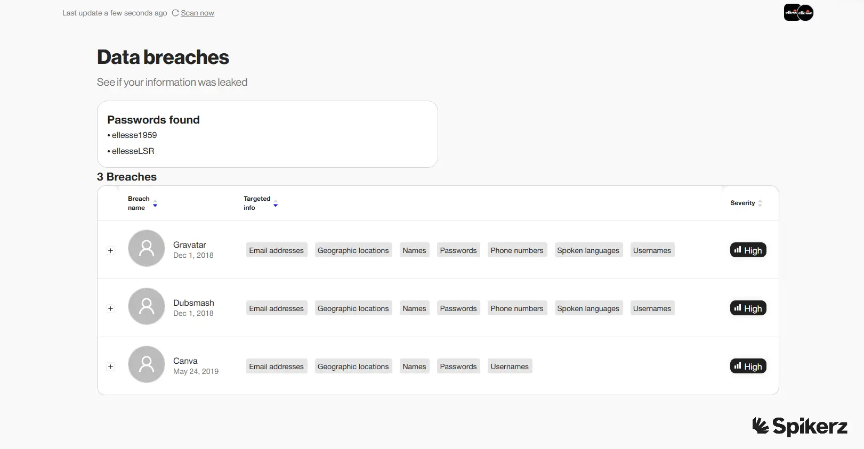Click Dubsmash's Usernames tag

coord(652,308)
